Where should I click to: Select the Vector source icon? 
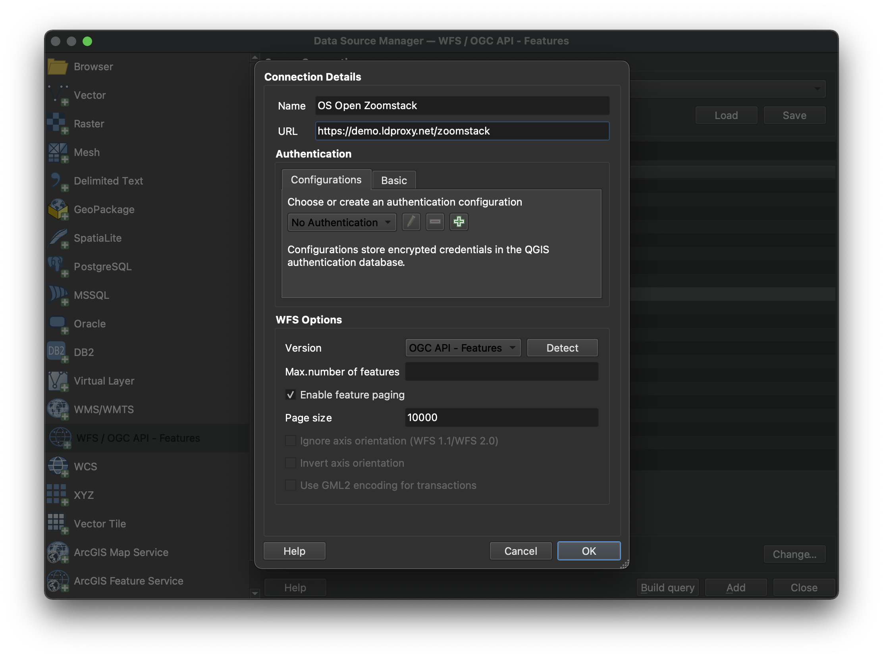pos(58,95)
